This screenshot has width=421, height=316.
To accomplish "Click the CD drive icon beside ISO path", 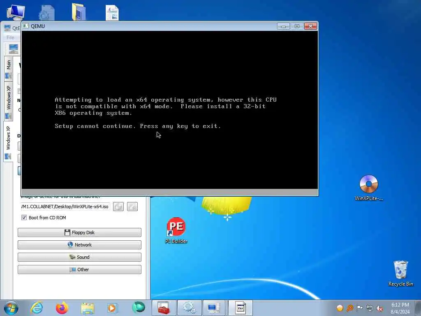I will coord(118,207).
